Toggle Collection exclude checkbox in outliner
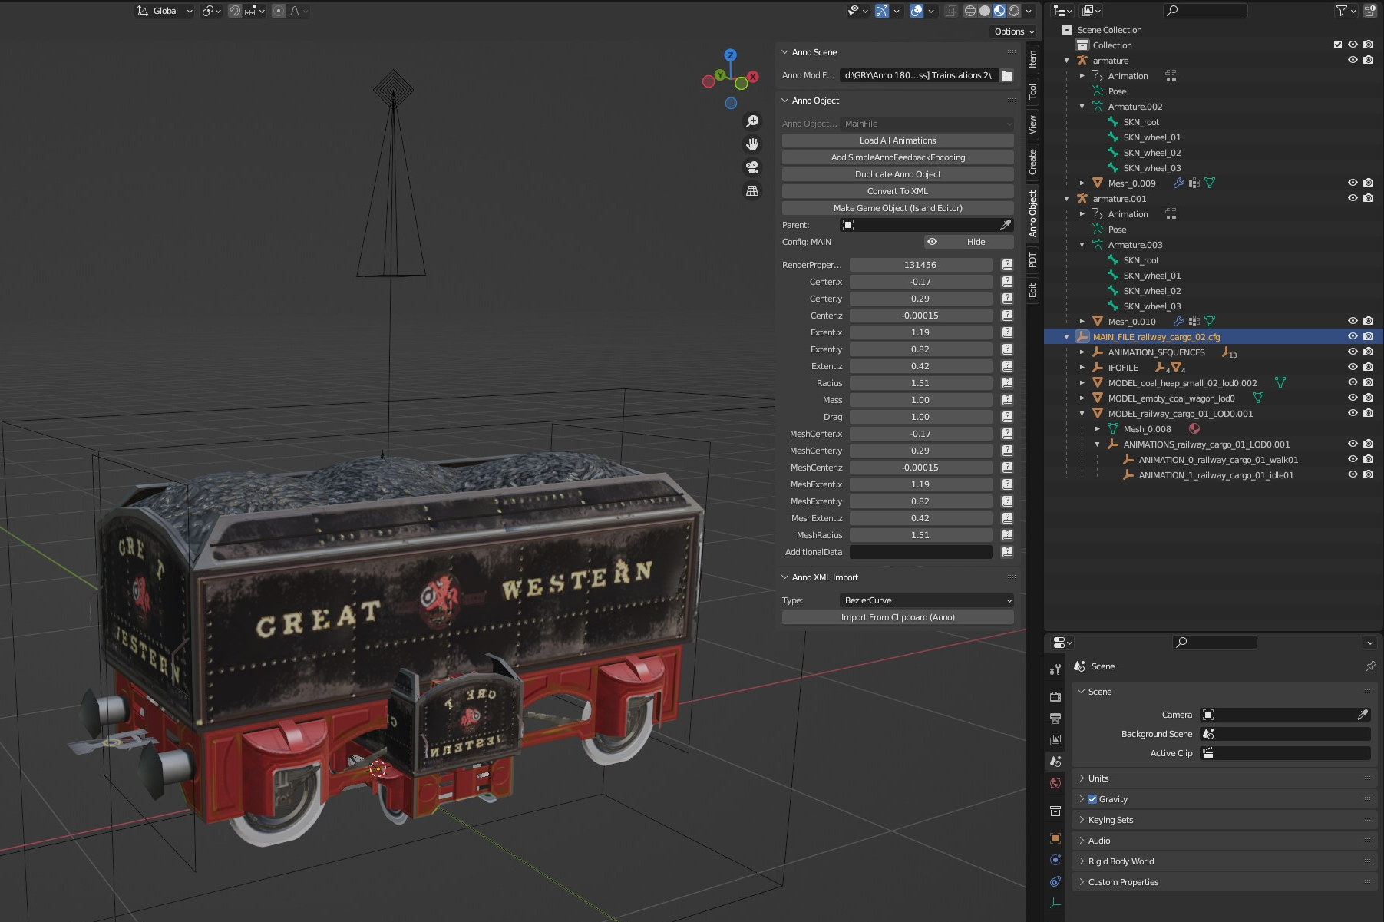Viewport: 1384px width, 922px height. click(x=1338, y=45)
